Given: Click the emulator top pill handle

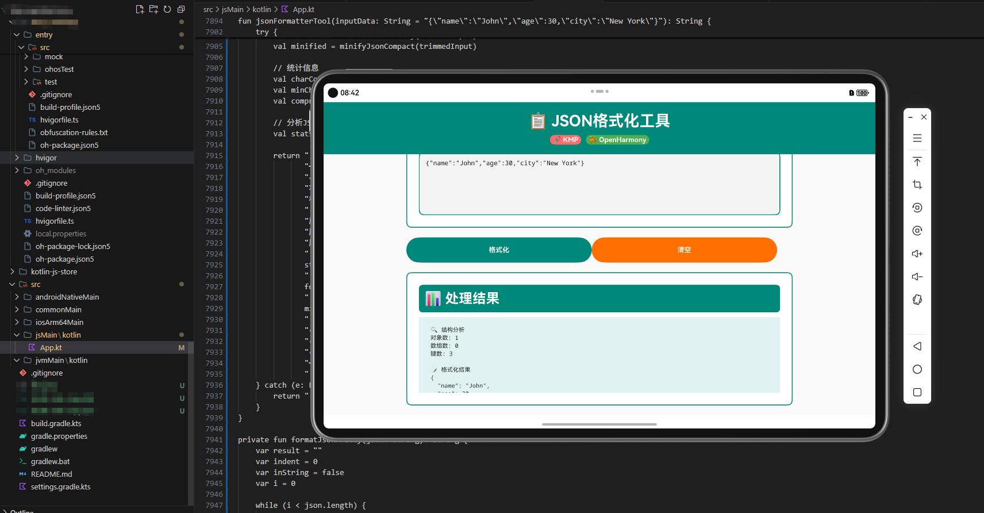Looking at the screenshot, I should [599, 91].
